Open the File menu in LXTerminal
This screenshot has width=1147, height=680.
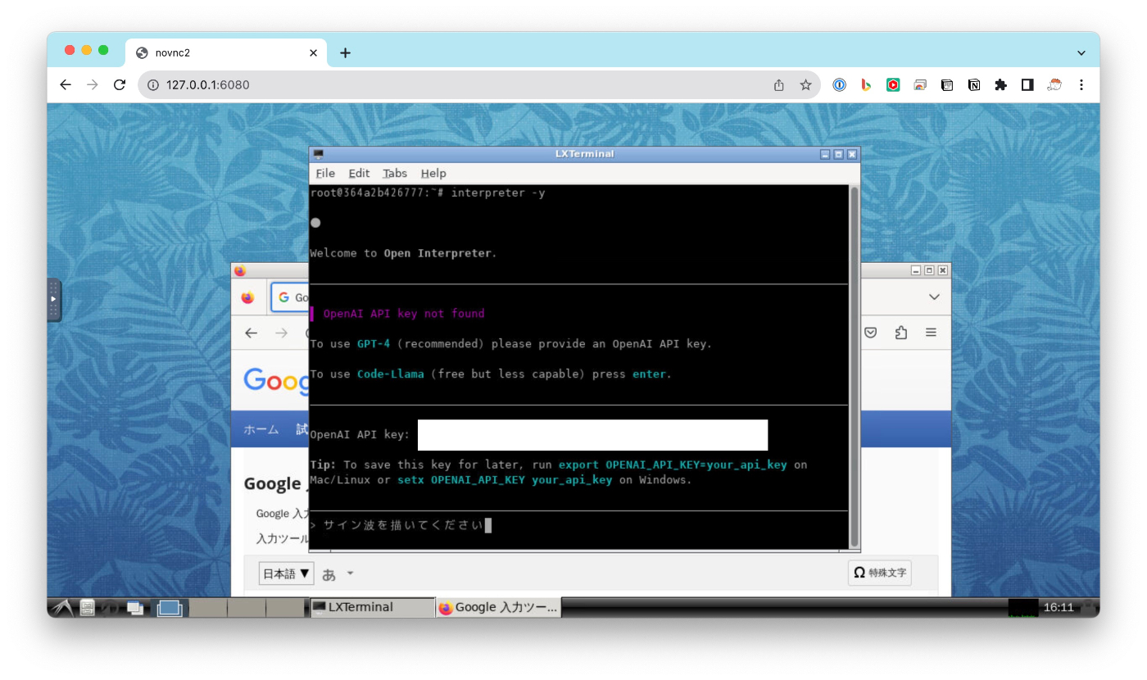pos(325,174)
